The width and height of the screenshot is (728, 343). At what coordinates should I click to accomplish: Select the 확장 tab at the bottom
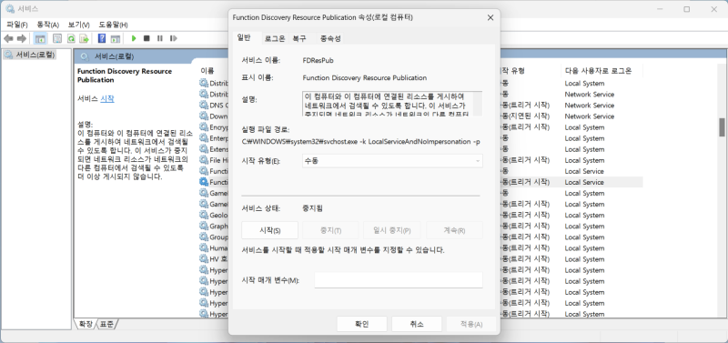pos(86,324)
